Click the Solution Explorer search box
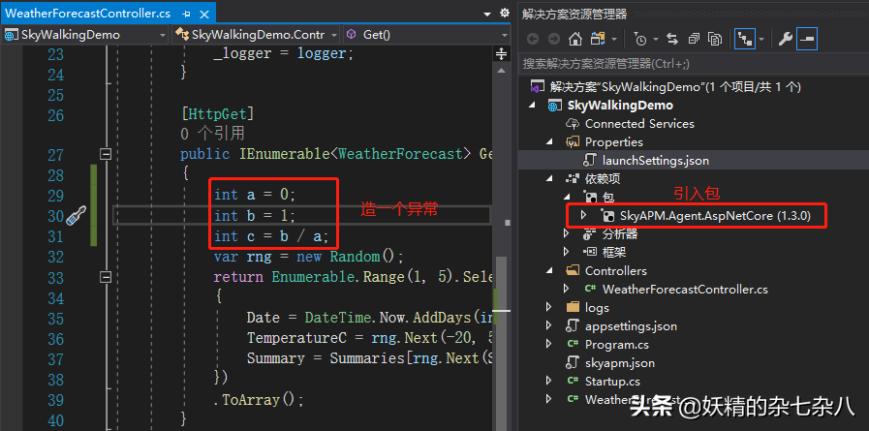The height and width of the screenshot is (431, 869). [x=694, y=64]
